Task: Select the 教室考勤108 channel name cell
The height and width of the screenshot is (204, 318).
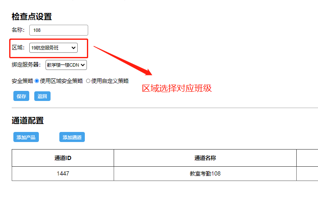Action: [205, 173]
